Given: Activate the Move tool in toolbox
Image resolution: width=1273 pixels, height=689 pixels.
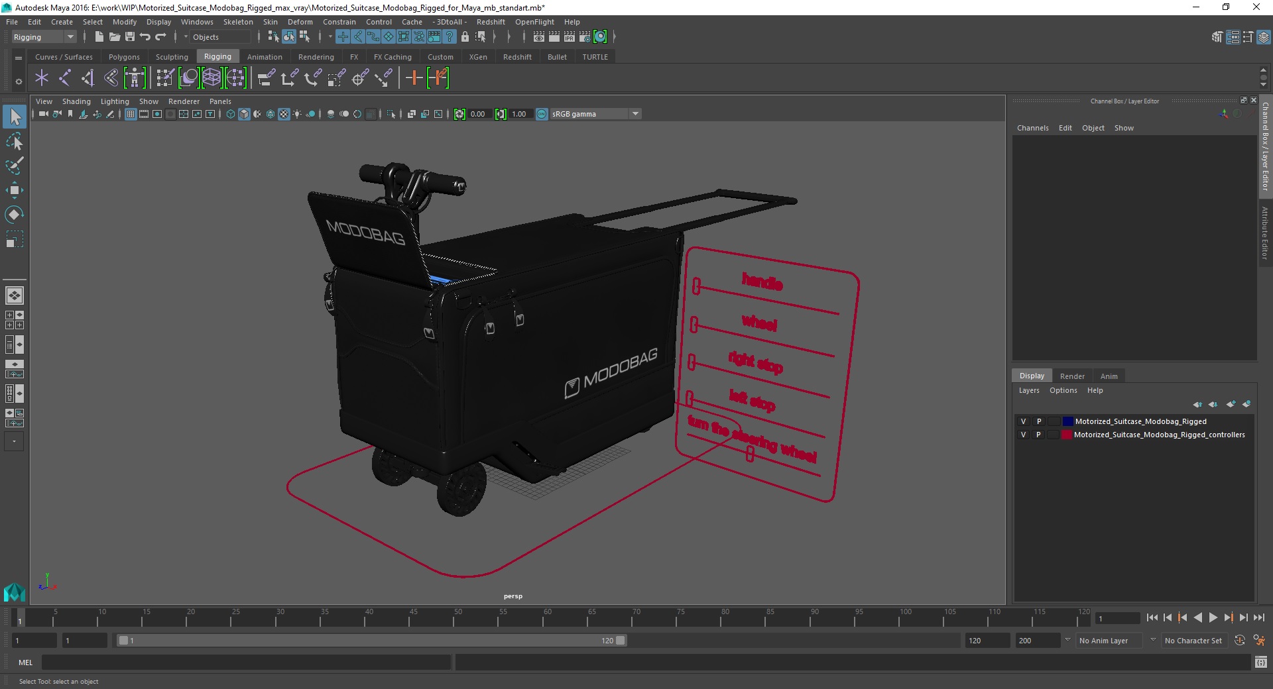Looking at the screenshot, I should 15,190.
